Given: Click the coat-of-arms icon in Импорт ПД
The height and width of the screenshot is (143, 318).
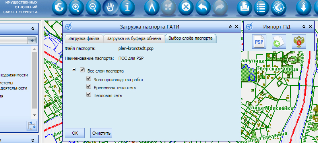Looking at the screenshot, I should coord(299,42).
